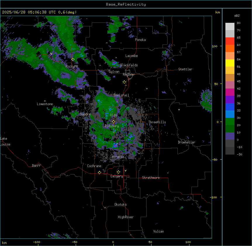Click the yellow diamond marker above Calgary label
This screenshot has width=252, height=246.
(x=118, y=172)
